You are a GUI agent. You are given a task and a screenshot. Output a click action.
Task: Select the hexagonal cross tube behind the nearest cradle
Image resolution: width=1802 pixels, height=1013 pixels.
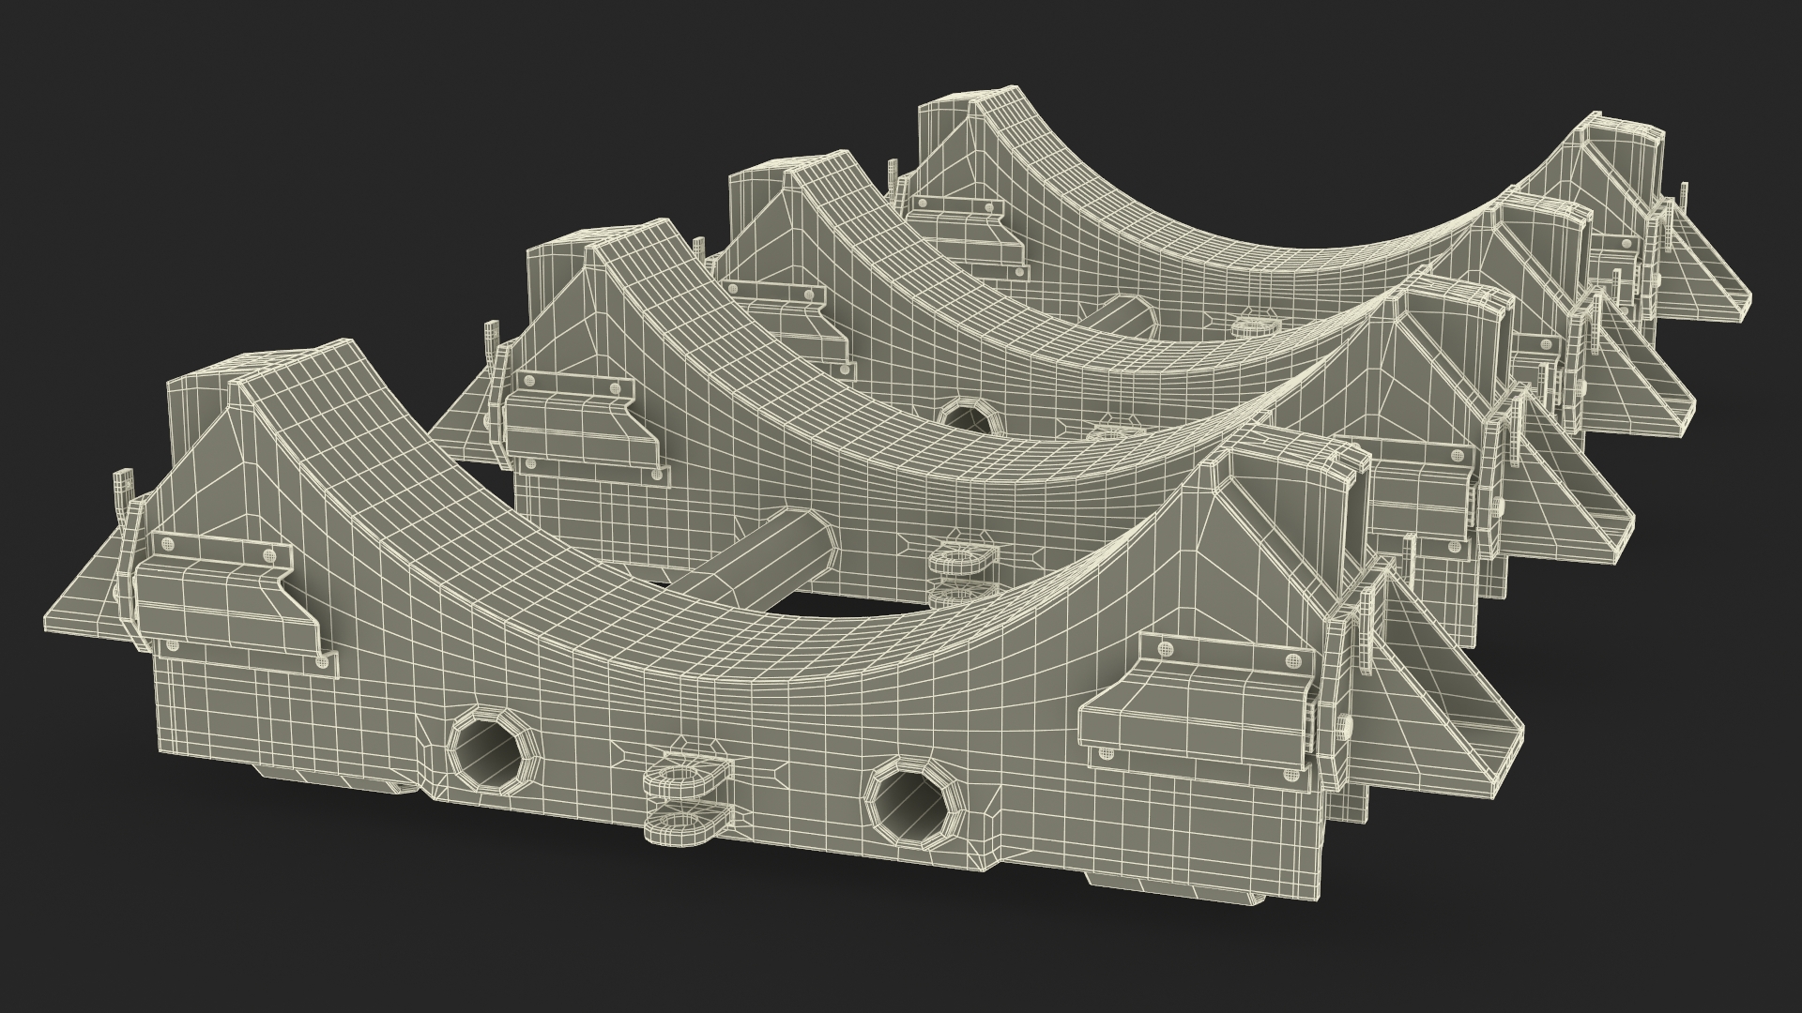tap(766, 560)
